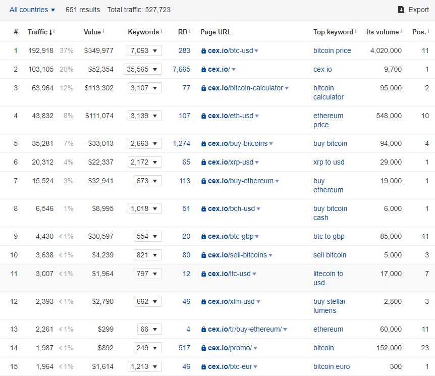Screen dimensions: 435x376
Task: Open the arrow menu after cex.io/ homepage URL
Action: point(234,70)
